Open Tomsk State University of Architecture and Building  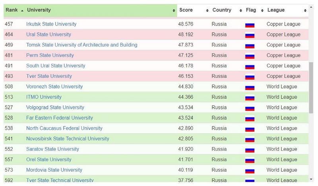pos(81,45)
